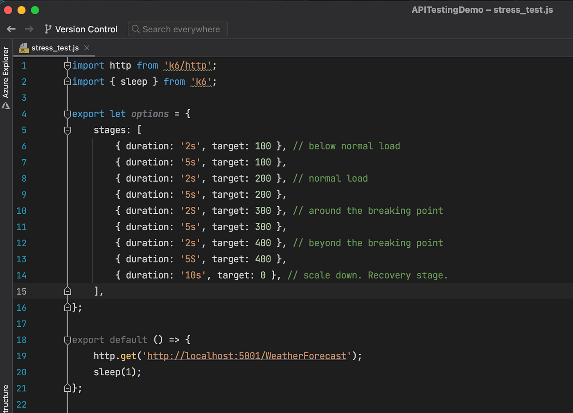
Task: Click the macOS green zoom window button
Action: (x=35, y=10)
